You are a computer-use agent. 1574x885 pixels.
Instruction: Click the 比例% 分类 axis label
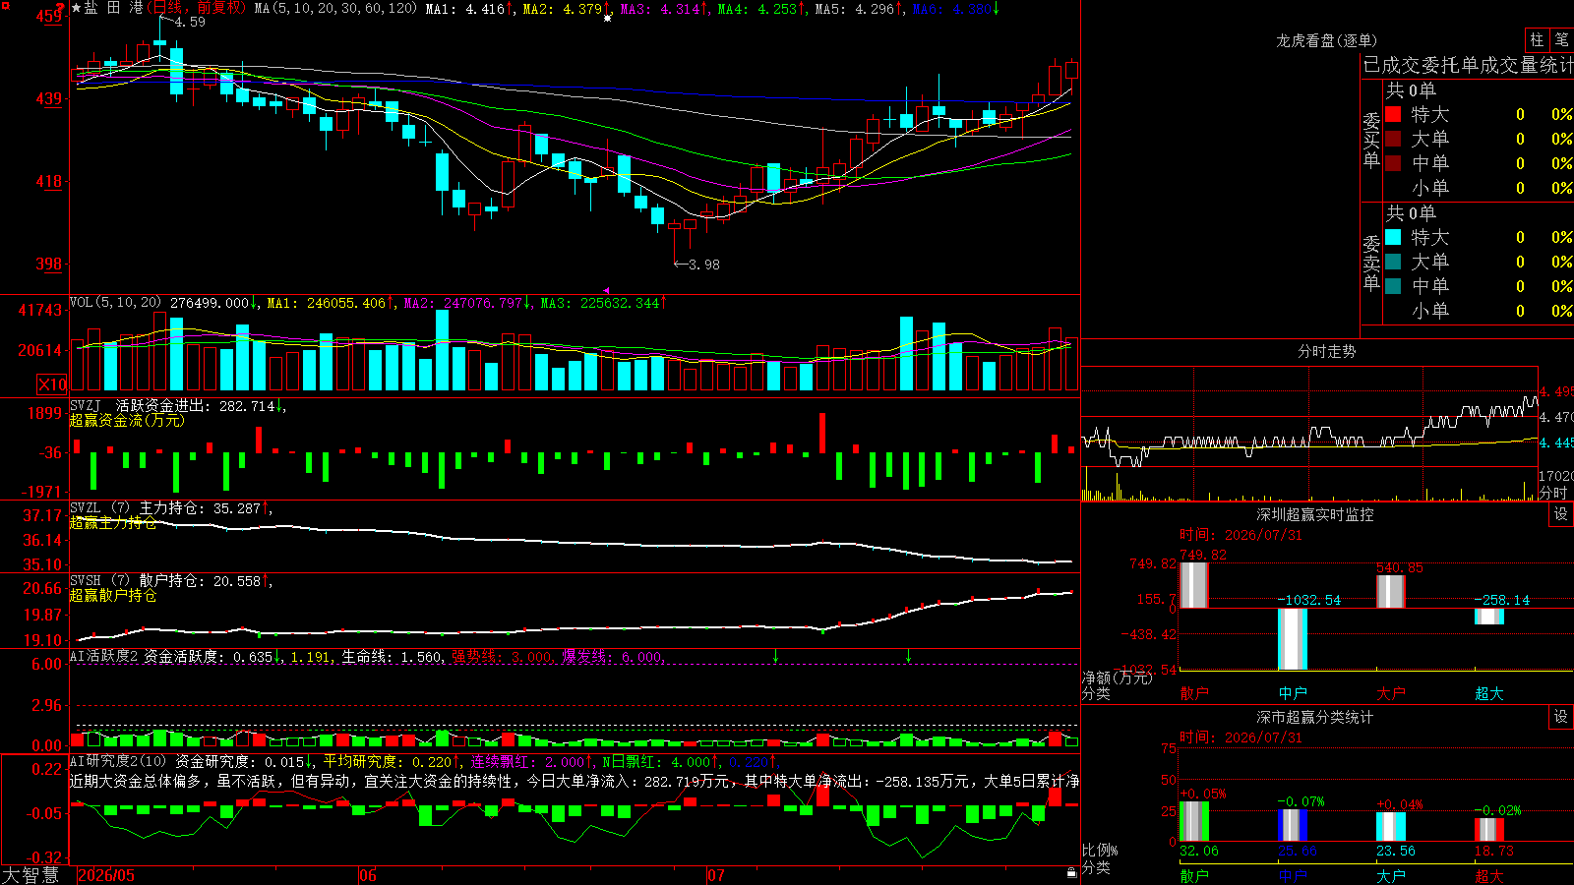coord(1101,858)
